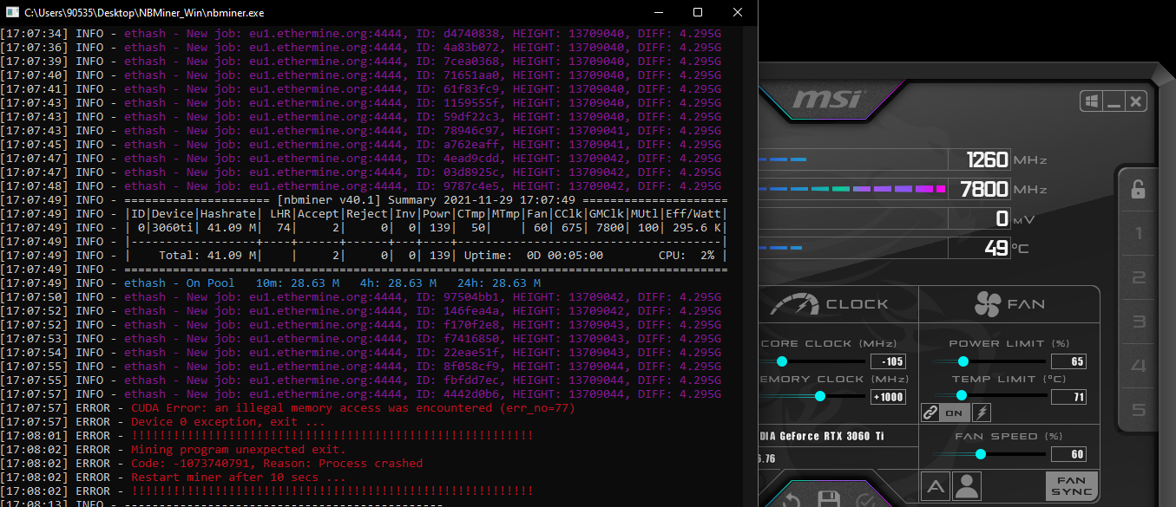
Task: Select profile slot 3 in Afterburner
Action: (1138, 322)
